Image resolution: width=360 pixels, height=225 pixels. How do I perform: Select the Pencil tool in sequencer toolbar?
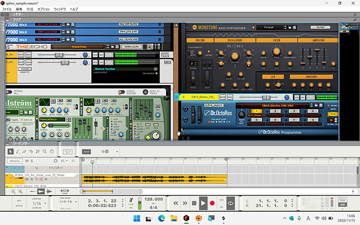click(x=19, y=152)
